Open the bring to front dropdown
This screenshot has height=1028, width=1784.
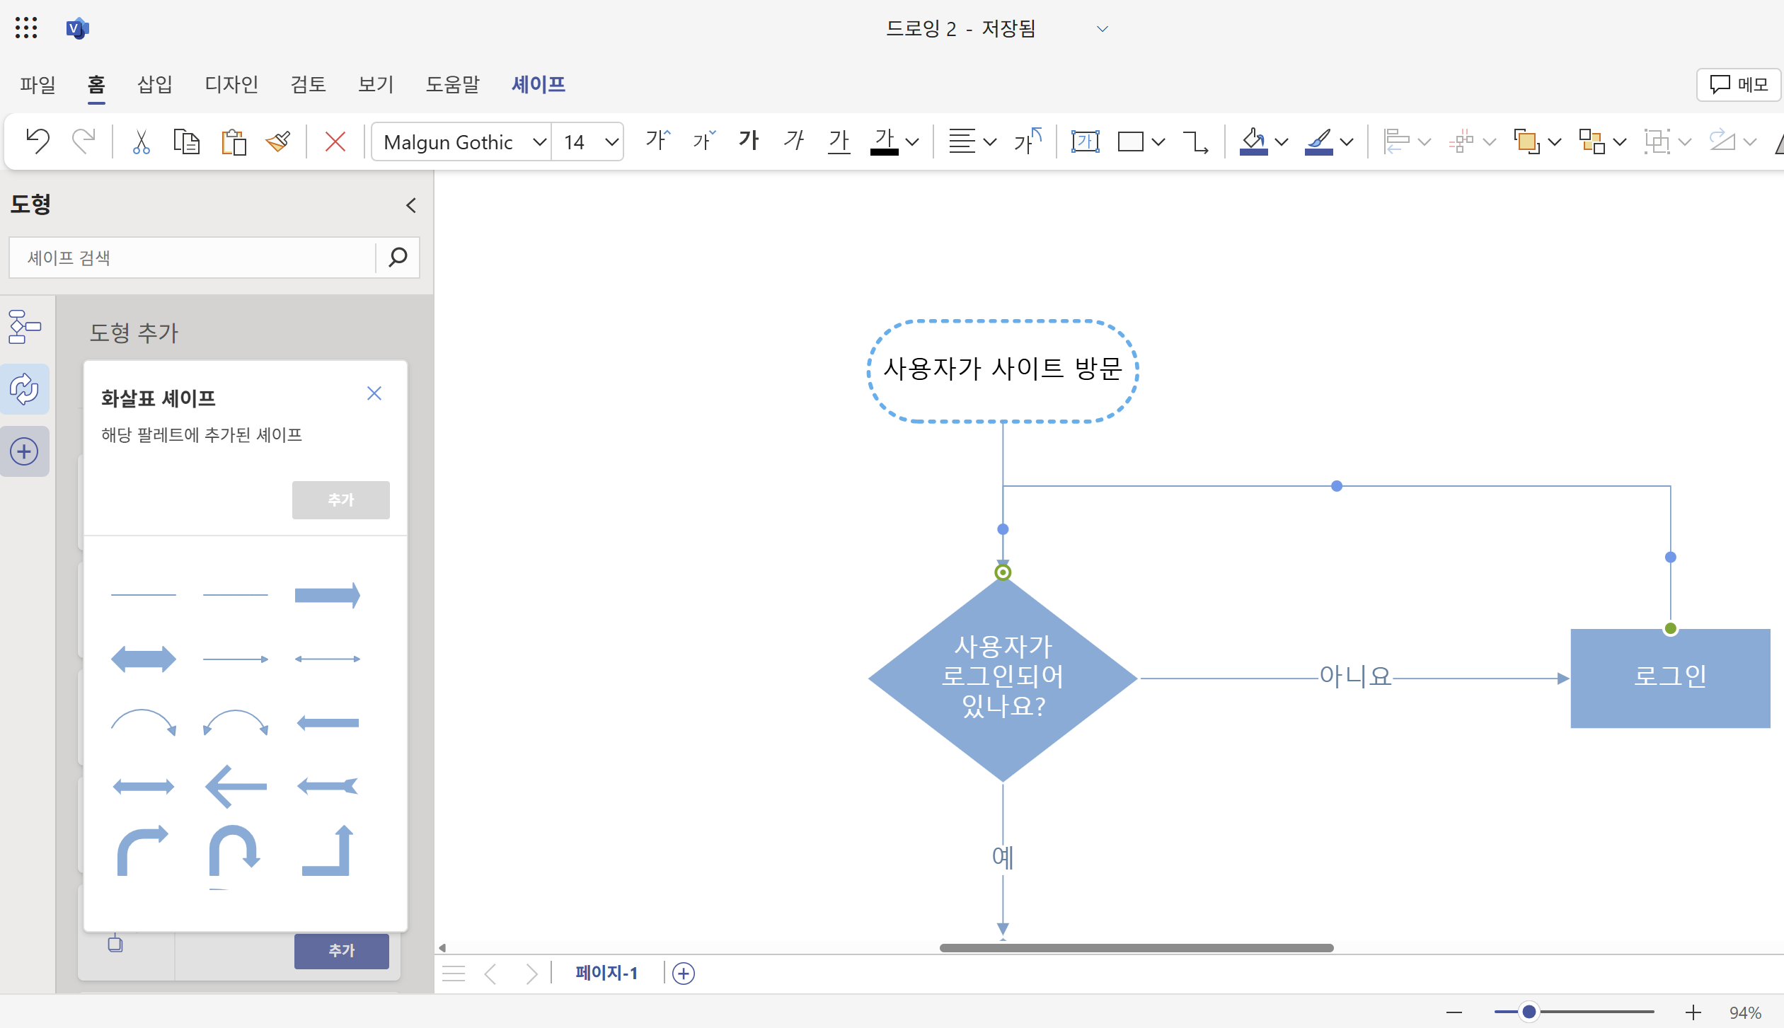coord(1555,142)
